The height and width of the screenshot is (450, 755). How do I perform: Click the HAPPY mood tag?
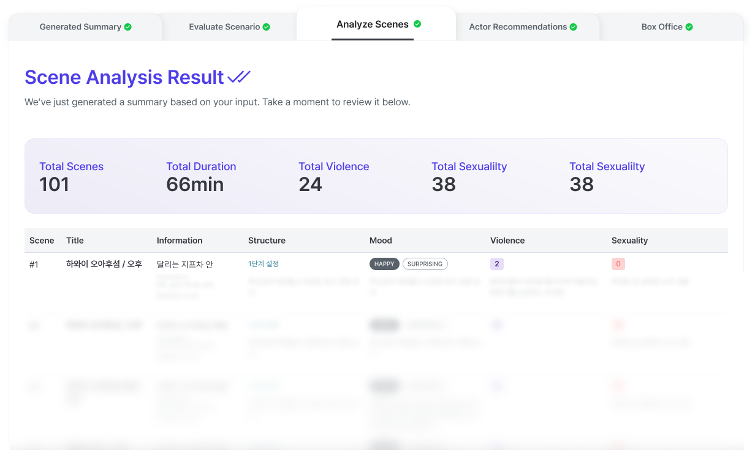pyautogui.click(x=384, y=264)
